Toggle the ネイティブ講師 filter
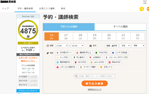The image size is (149, 94). tap(88, 67)
